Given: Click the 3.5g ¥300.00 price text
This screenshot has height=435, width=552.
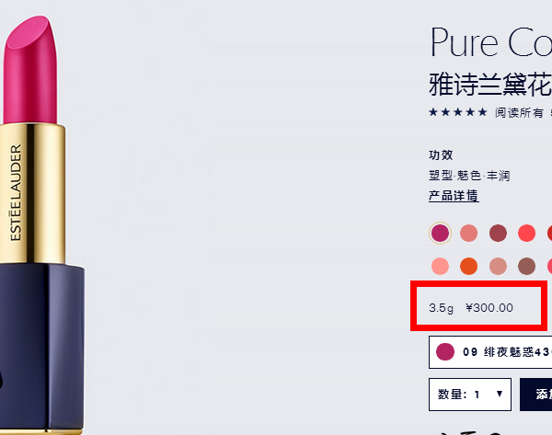Looking at the screenshot, I should click(x=471, y=308).
